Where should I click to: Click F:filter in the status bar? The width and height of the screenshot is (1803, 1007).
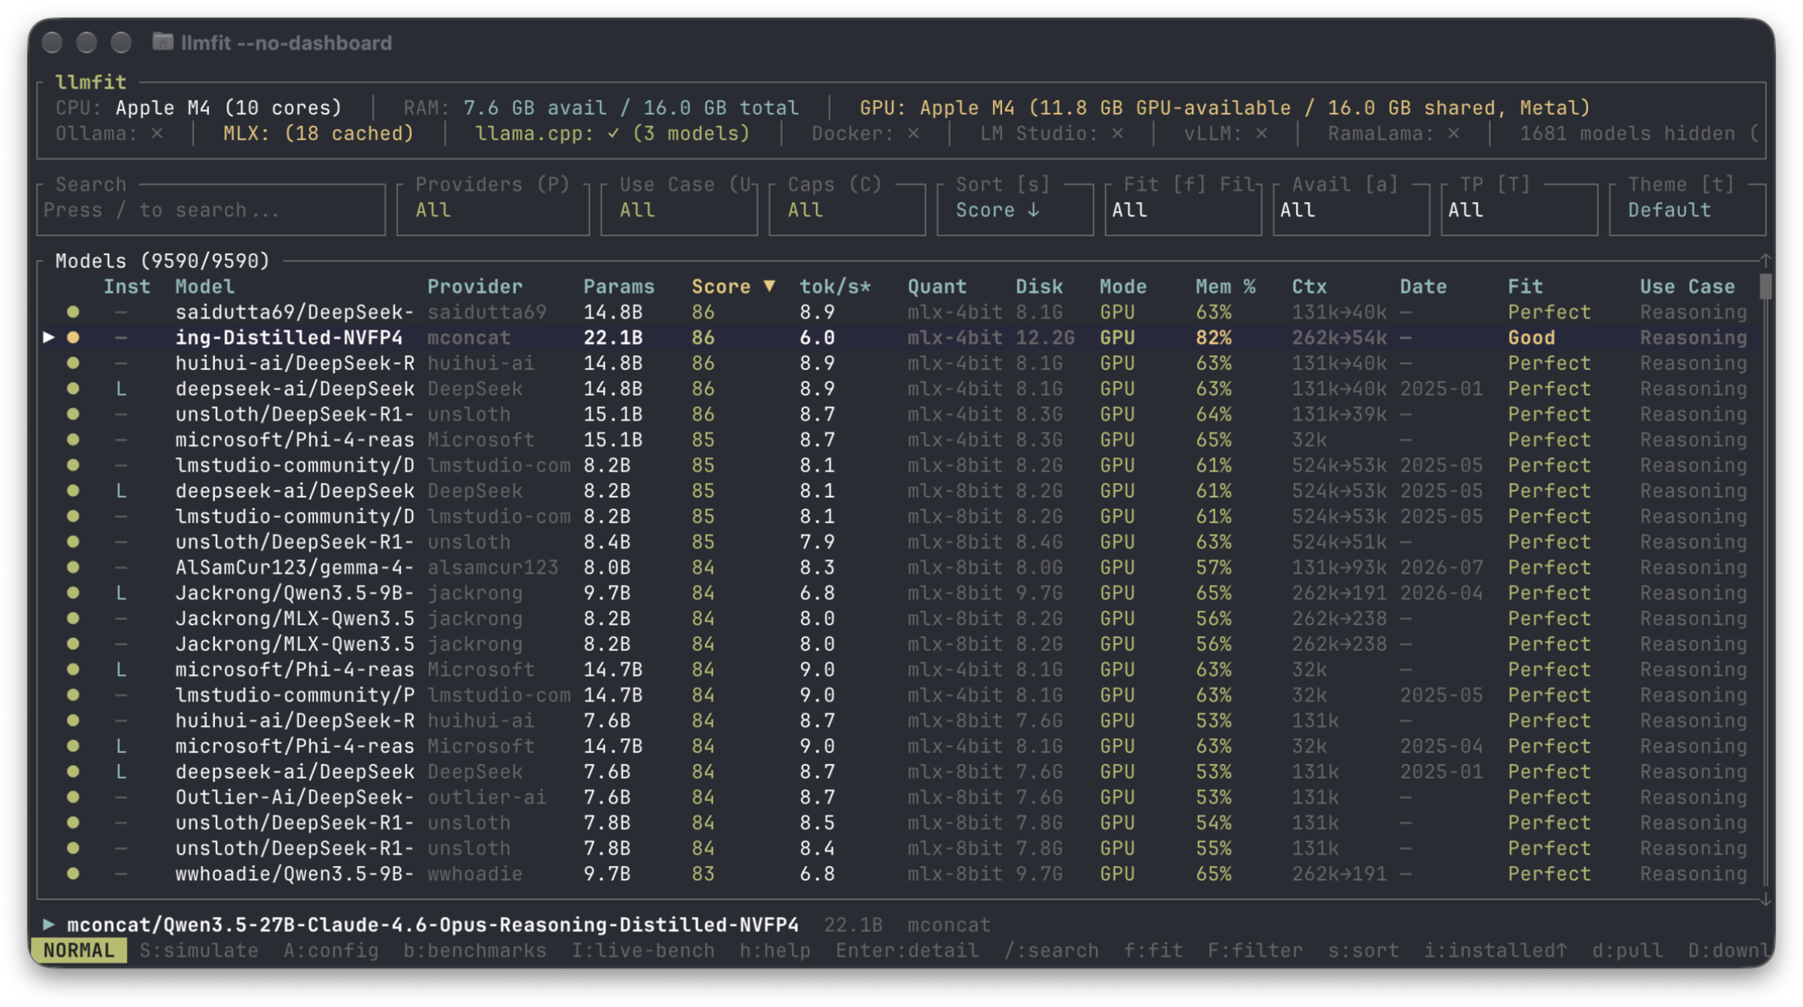1255,951
